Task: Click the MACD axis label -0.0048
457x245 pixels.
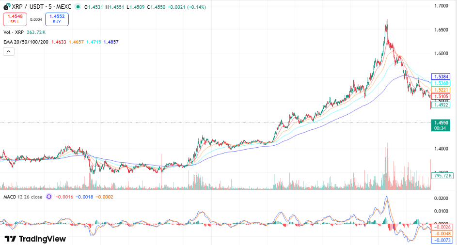Action: [442, 234]
